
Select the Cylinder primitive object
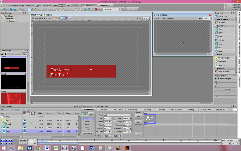[221, 40]
